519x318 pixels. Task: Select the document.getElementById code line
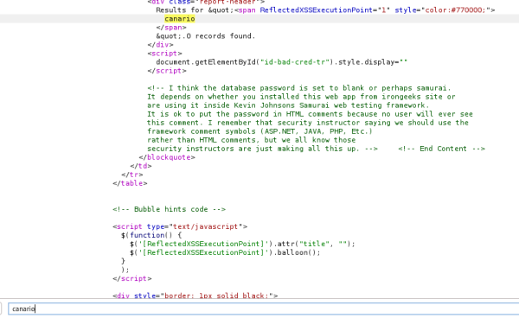tap(282, 62)
